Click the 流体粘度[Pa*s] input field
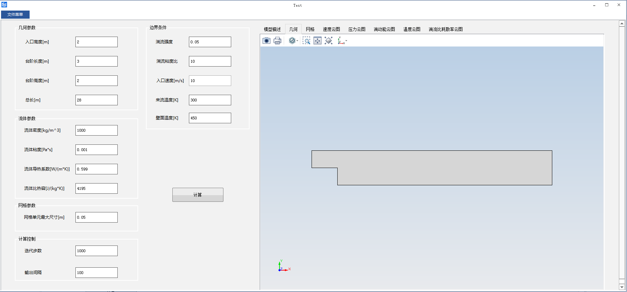This screenshot has width=627, height=292. click(x=97, y=150)
